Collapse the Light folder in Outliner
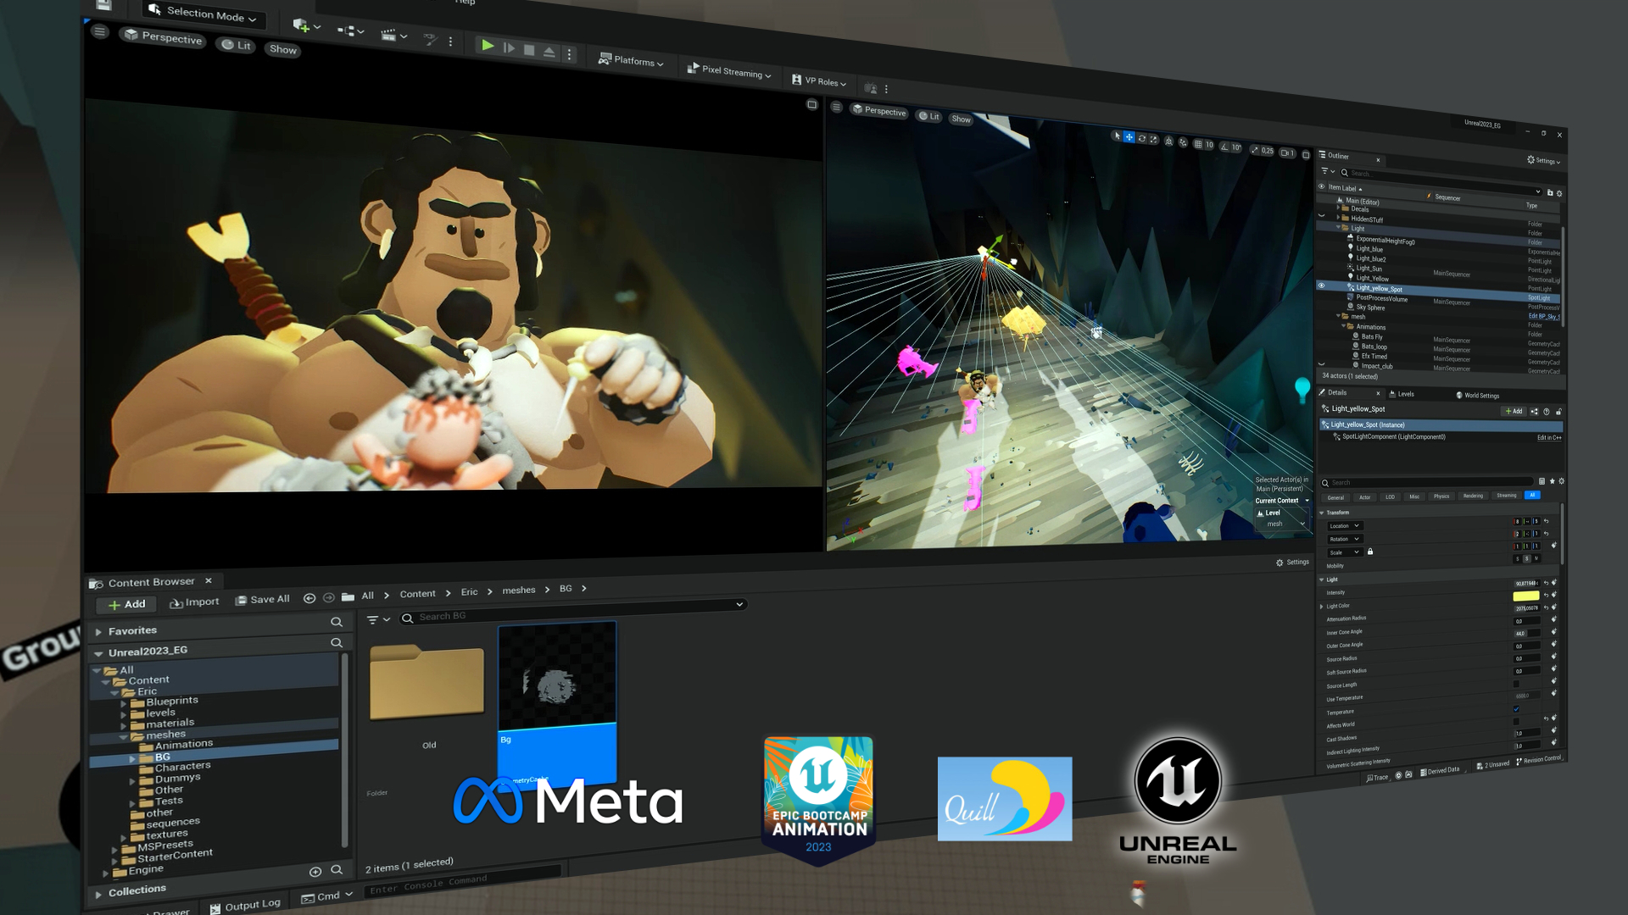This screenshot has width=1628, height=915. click(1339, 227)
